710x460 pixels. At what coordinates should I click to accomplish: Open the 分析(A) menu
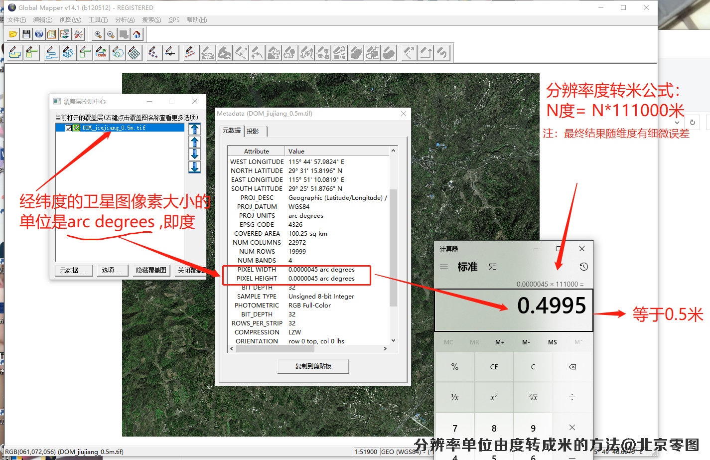coord(125,20)
